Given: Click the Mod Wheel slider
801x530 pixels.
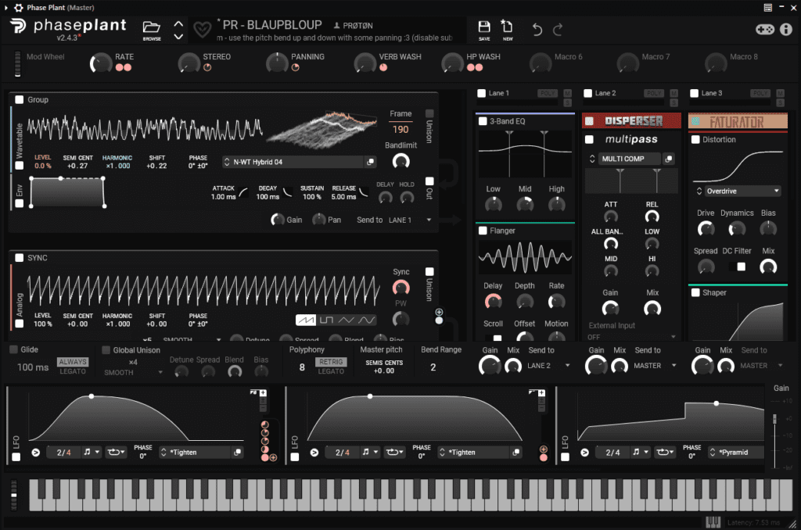Looking at the screenshot, I should [17, 63].
